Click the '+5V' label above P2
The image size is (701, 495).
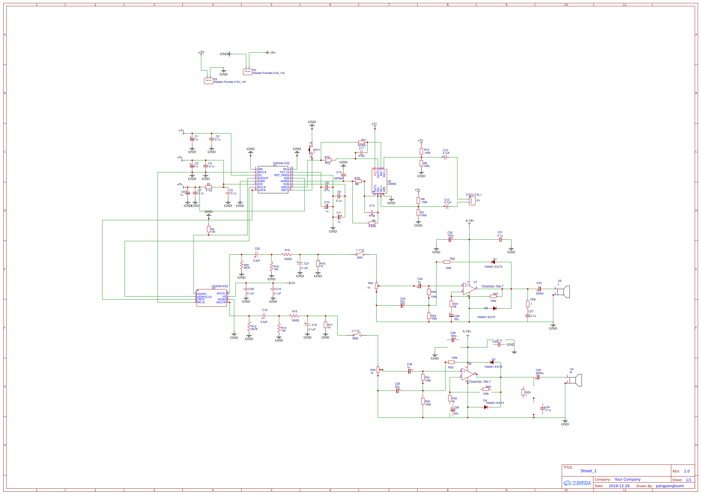click(x=201, y=52)
